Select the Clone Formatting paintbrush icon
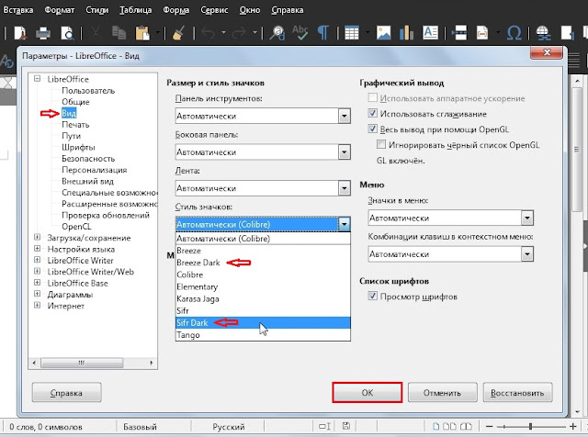588x437 pixels. [x=178, y=33]
